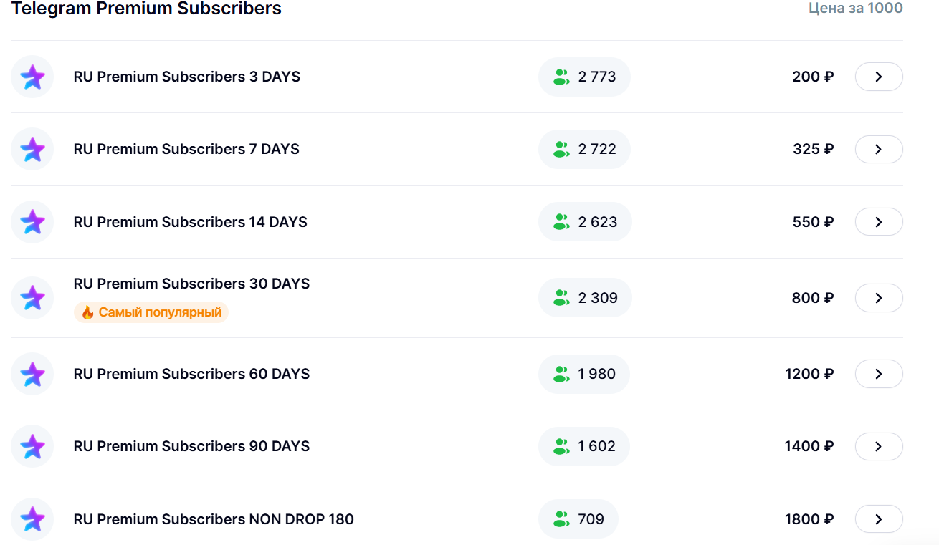Select RU Premium Subscribers NON DROP 180
The width and height of the screenshot is (939, 545).
(214, 519)
